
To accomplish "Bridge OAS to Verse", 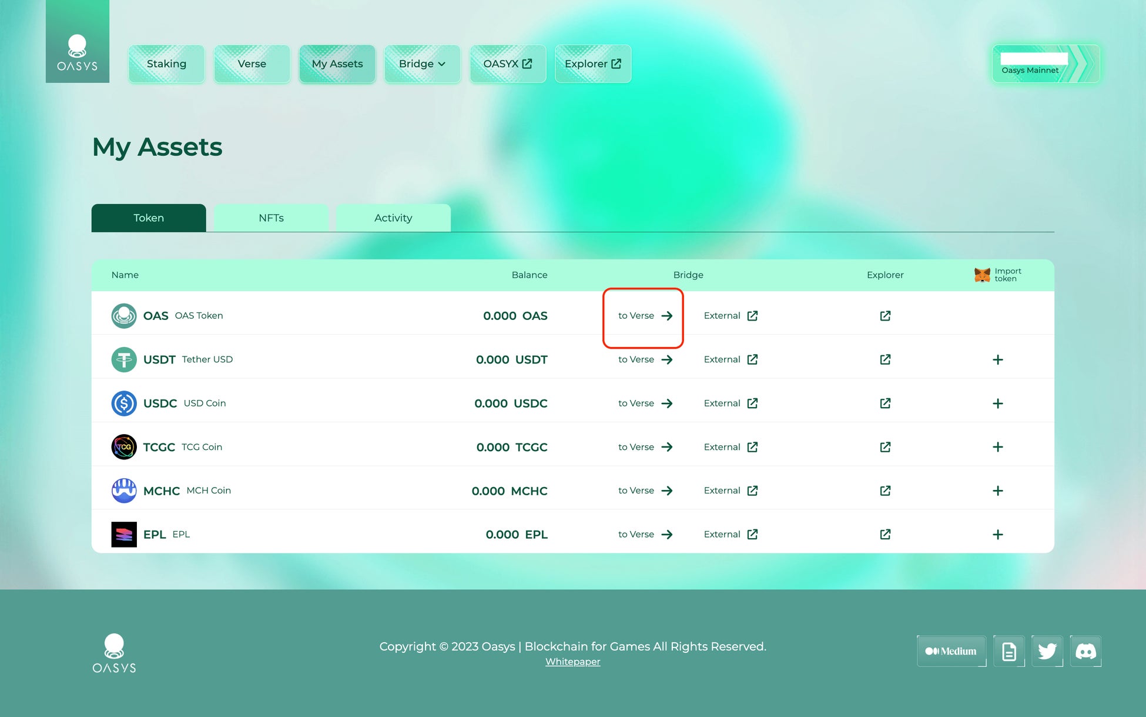I will 645,316.
